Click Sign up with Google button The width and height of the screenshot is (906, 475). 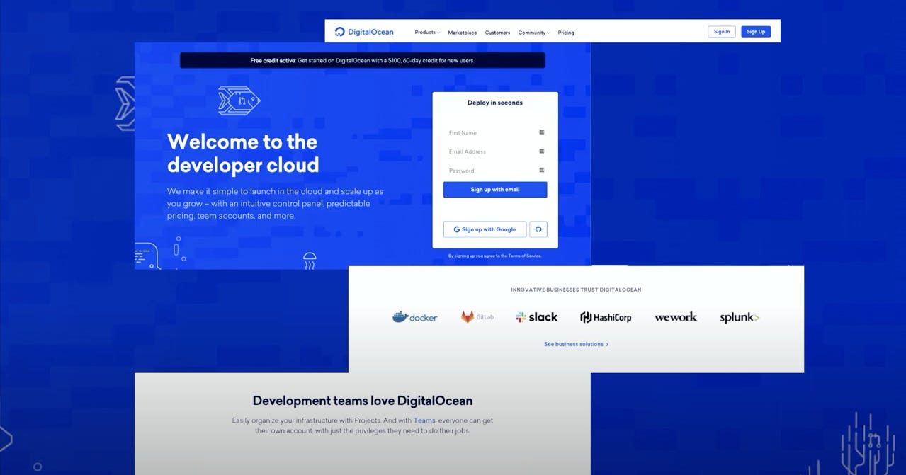485,229
